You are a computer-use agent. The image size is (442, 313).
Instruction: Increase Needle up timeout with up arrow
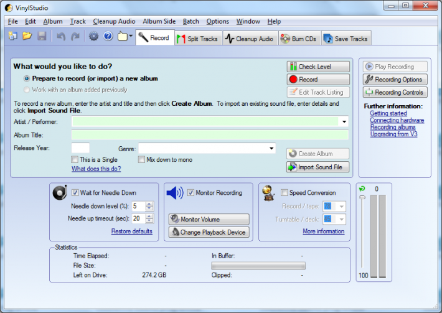click(149, 216)
